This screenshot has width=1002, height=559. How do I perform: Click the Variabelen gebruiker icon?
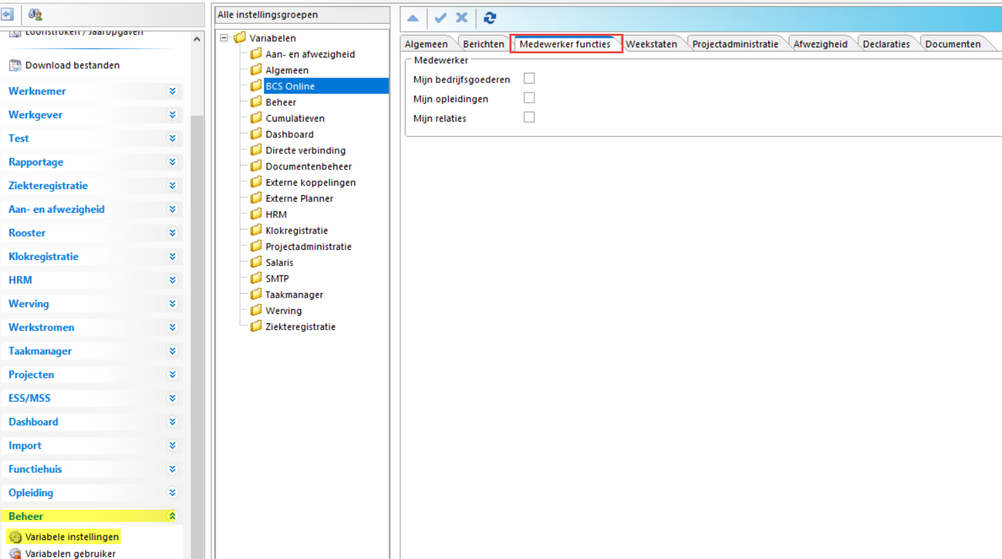click(15, 554)
